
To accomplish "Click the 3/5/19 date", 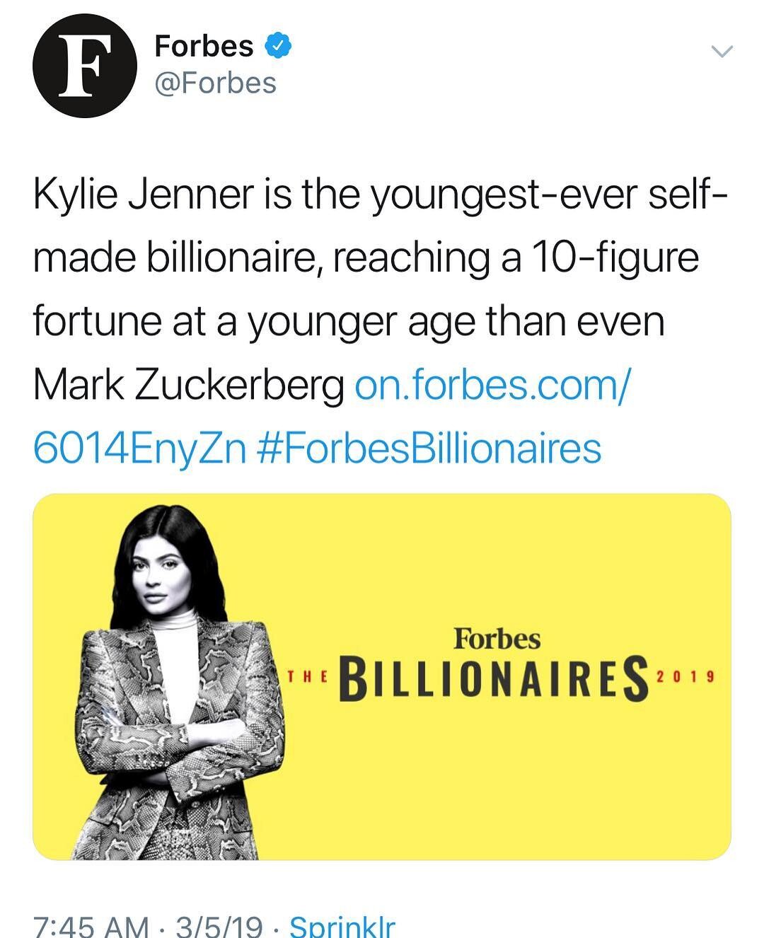I will [219, 925].
